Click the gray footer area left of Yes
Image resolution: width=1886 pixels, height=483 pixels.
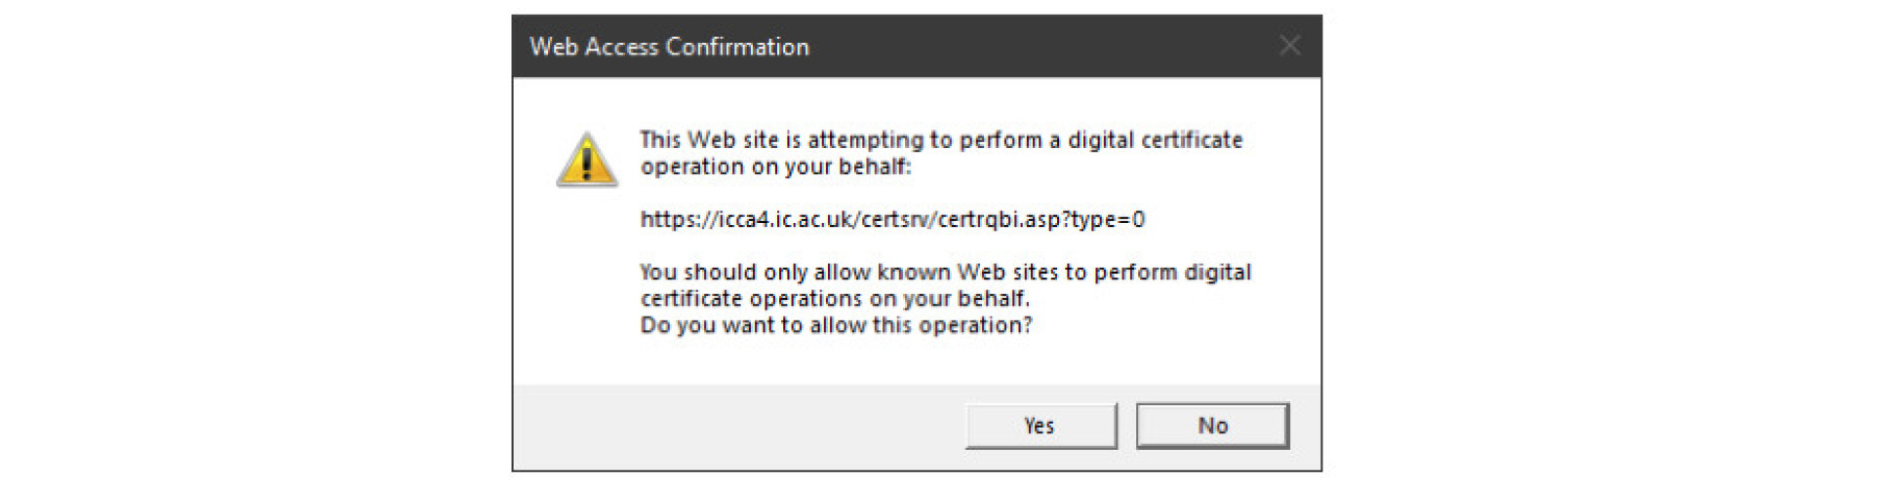point(731,427)
